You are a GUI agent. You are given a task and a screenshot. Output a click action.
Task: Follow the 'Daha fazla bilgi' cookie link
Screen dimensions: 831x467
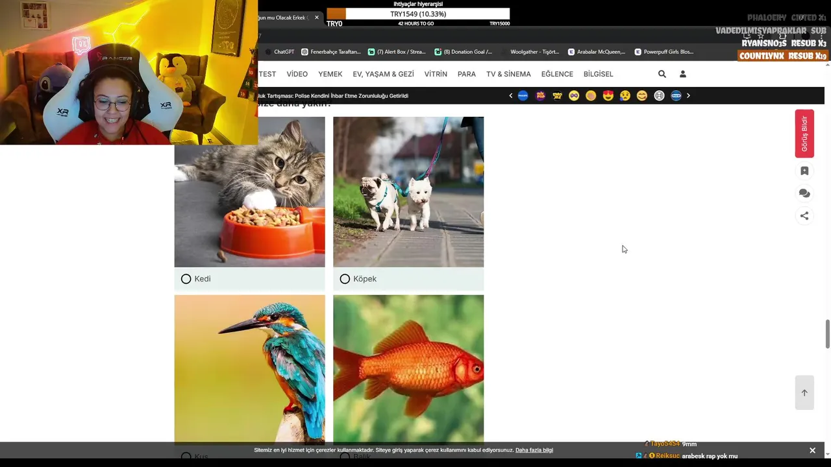coord(534,450)
